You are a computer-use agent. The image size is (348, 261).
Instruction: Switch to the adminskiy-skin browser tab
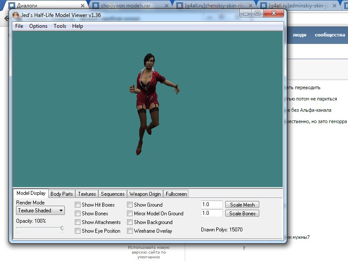(x=298, y=6)
